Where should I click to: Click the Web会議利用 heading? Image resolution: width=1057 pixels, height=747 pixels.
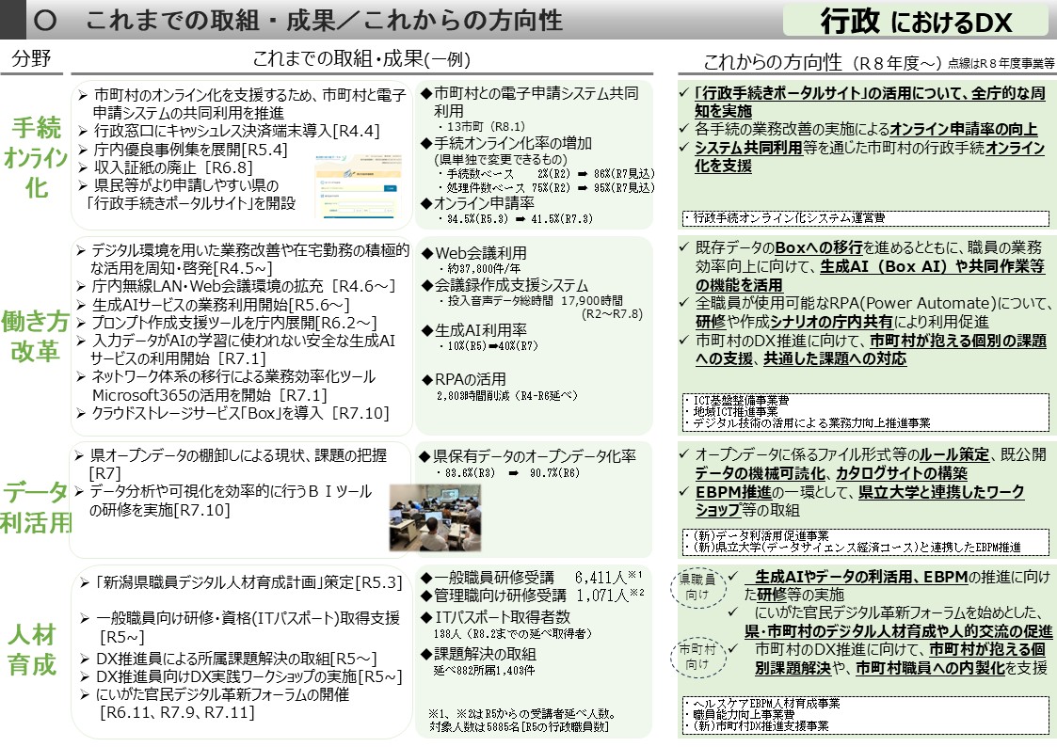pyautogui.click(x=473, y=253)
